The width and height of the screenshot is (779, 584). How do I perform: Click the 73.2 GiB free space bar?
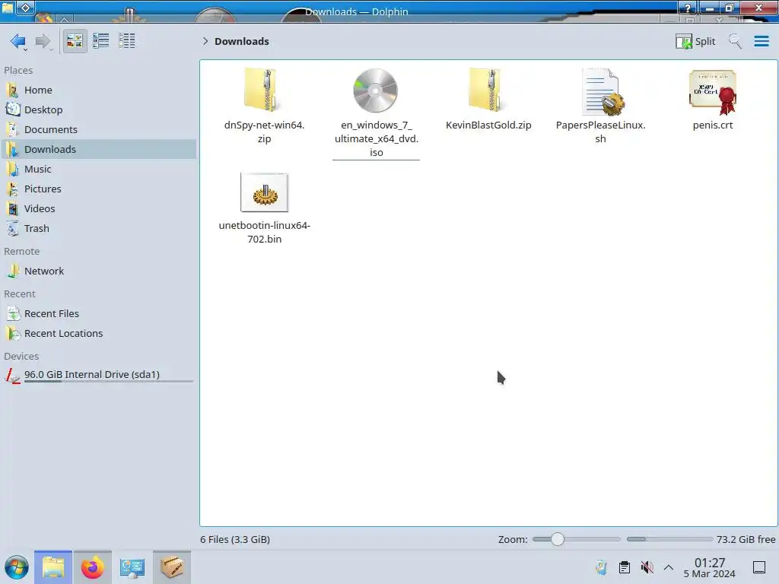click(669, 539)
